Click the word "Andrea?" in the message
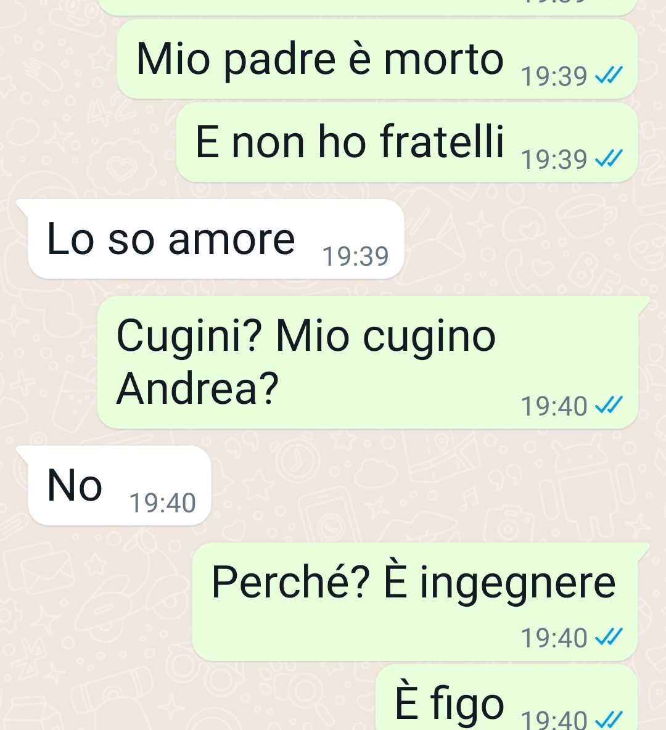 pyautogui.click(x=197, y=389)
